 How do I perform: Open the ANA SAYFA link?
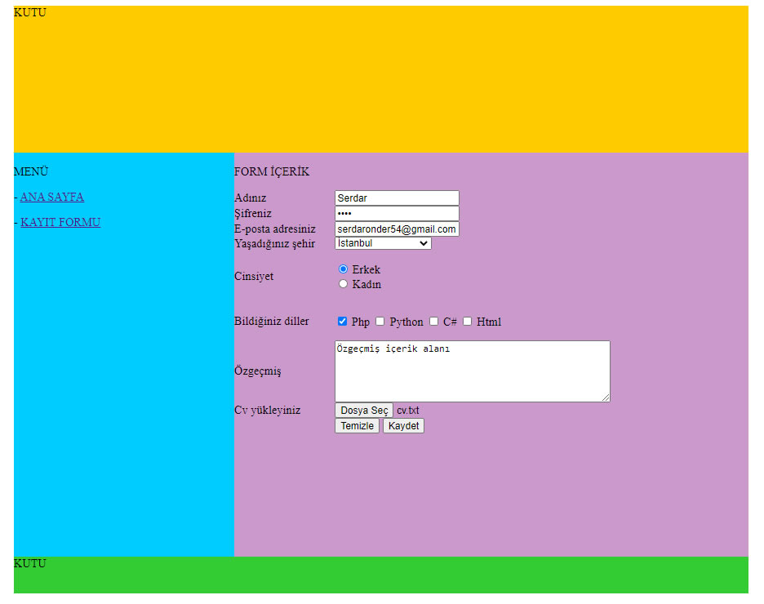(x=52, y=197)
